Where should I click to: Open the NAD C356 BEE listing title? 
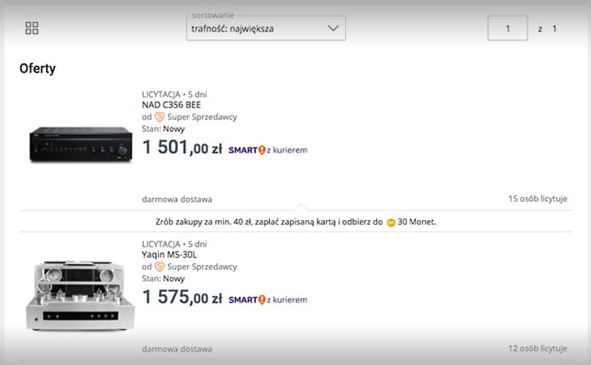(171, 105)
